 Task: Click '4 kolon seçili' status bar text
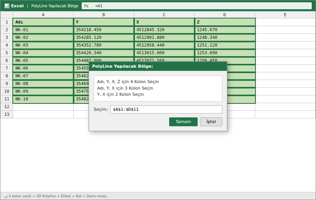pyautogui.click(x=20, y=196)
